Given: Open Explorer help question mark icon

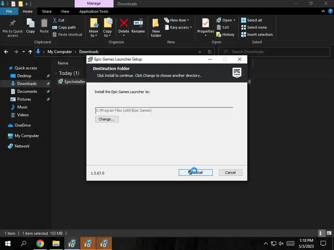Looking at the screenshot, I should coord(330,11).
